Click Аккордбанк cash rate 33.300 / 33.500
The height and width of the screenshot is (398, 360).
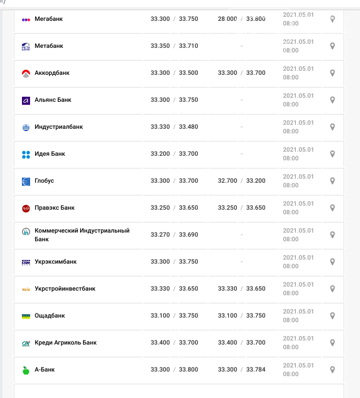click(x=174, y=73)
